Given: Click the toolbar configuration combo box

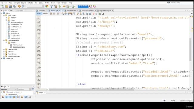Looking at the screenshot, I should tap(35, 6).
